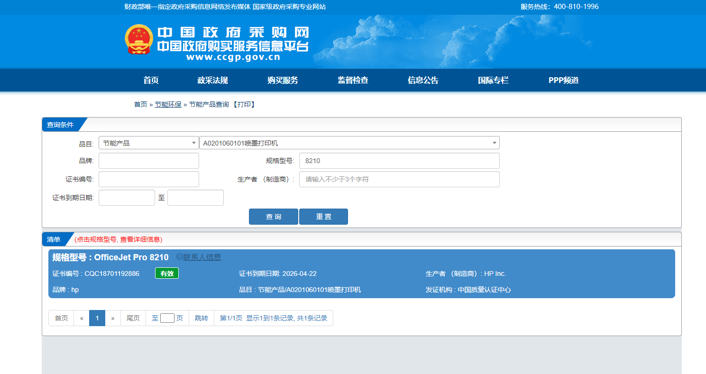The image size is (706, 374).
Task: Click the 清单 panel header tab
Action: click(54, 239)
